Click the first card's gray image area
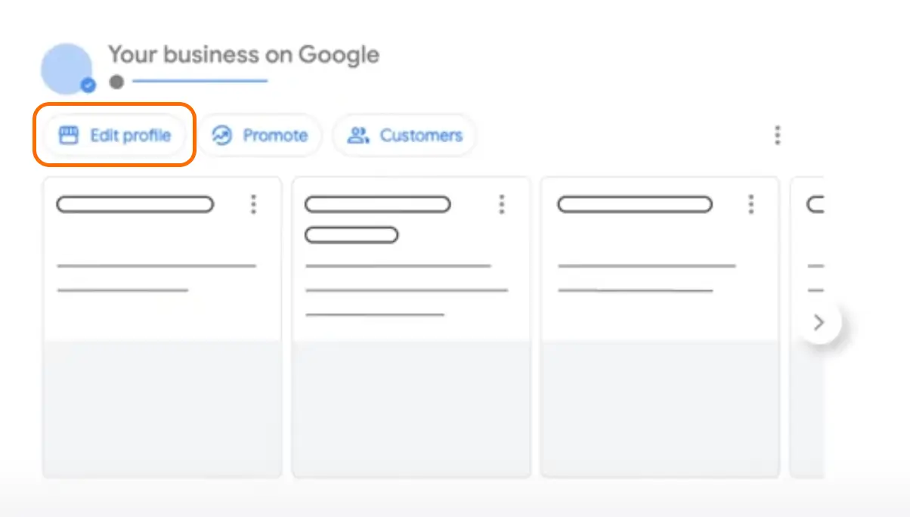 point(162,409)
